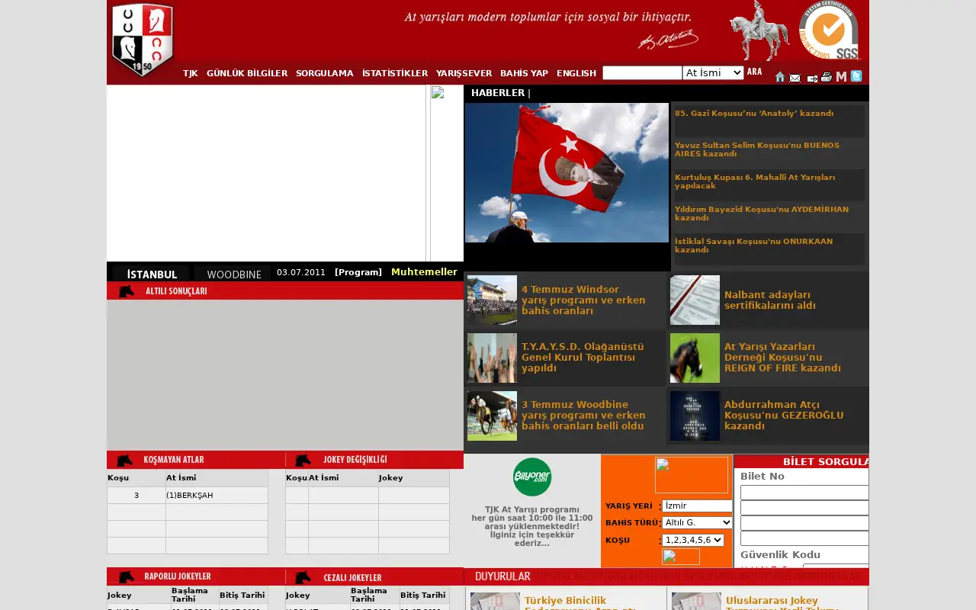Click the Güvenlik Kodu input field
The image size is (976, 610).
pos(836,567)
